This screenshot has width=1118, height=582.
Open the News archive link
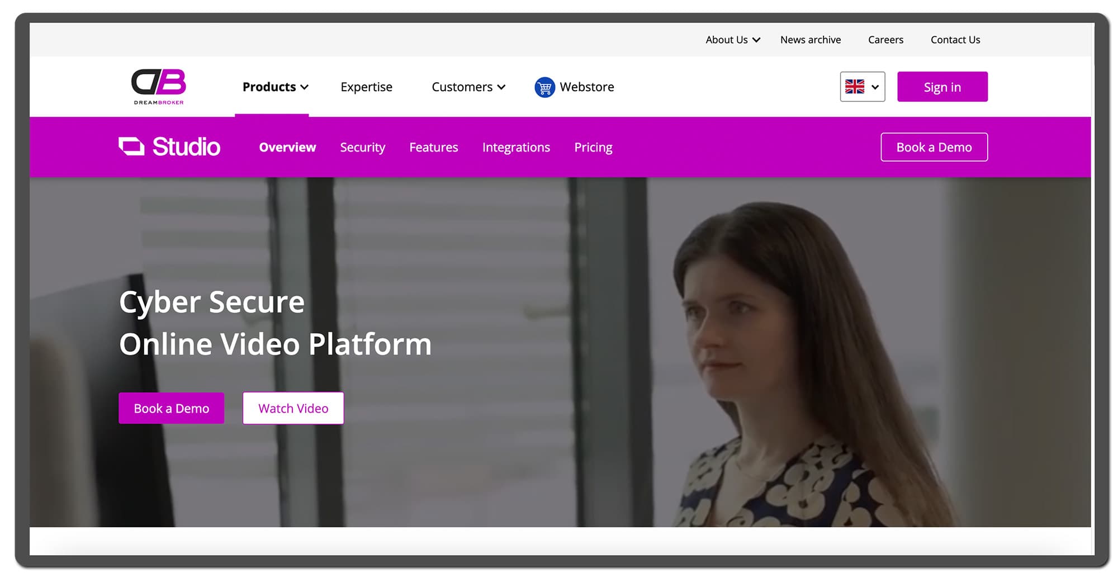pos(811,40)
